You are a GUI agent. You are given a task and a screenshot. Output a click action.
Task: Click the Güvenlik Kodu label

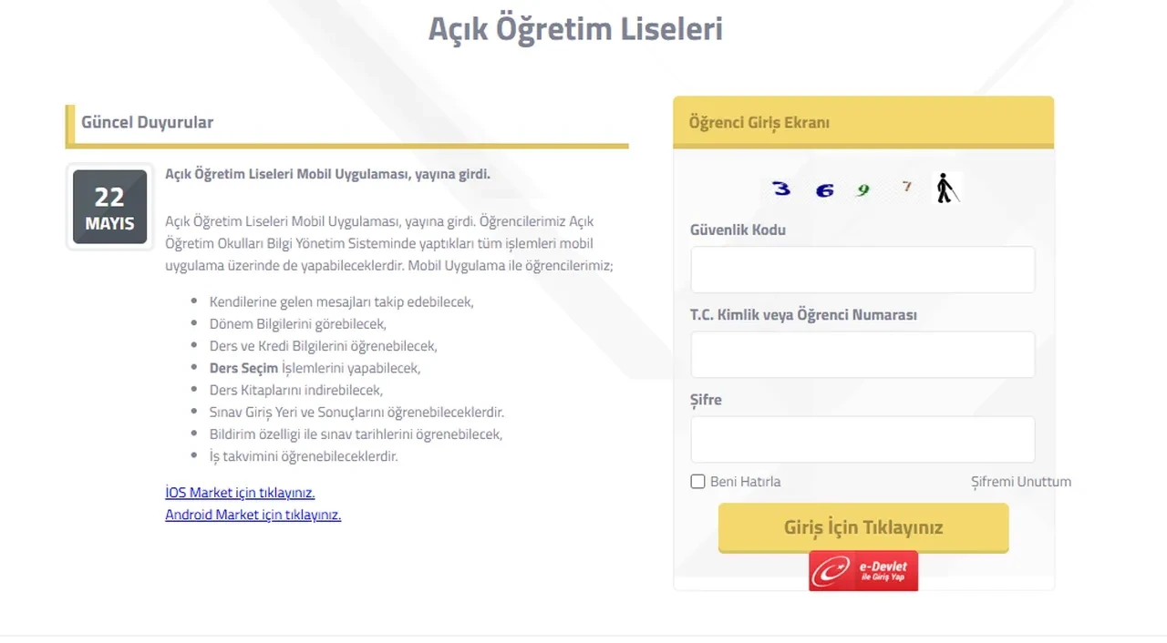(x=738, y=230)
